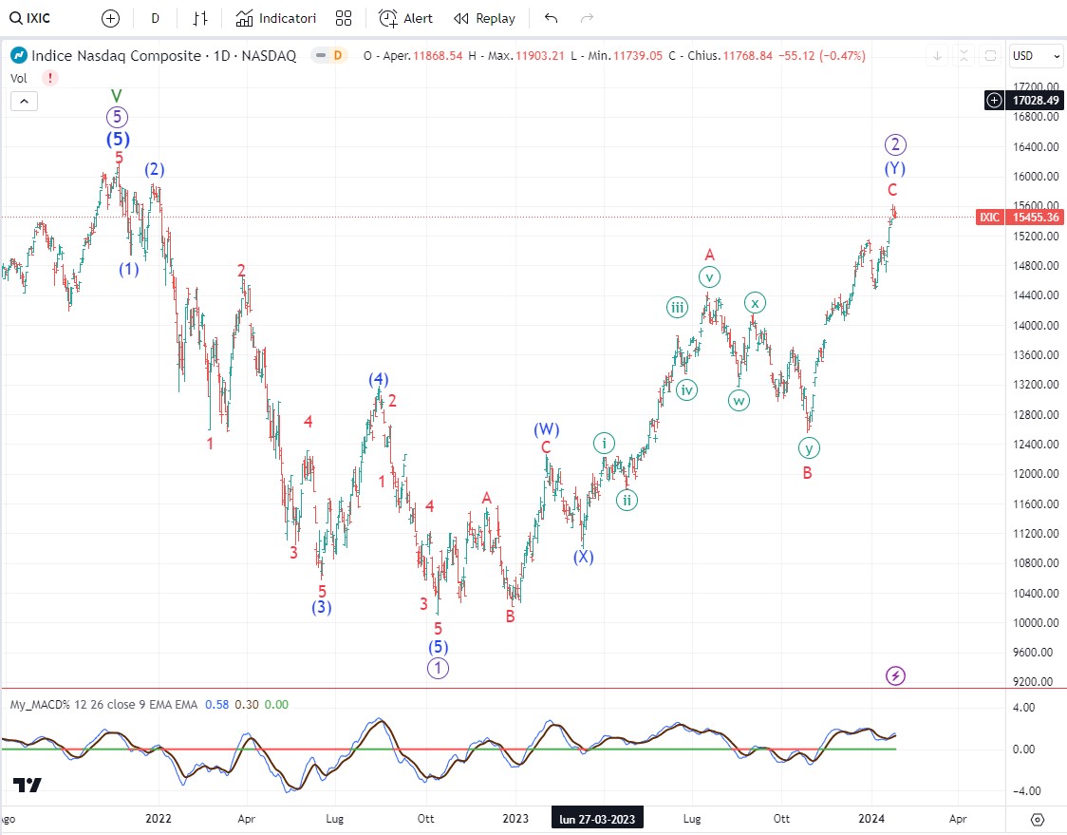
Task: Click the change value −55.12 (−0.47%)
Action: point(822,56)
